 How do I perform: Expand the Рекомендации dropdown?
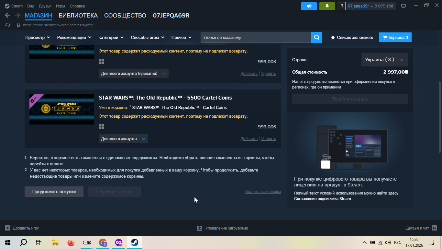point(74,38)
